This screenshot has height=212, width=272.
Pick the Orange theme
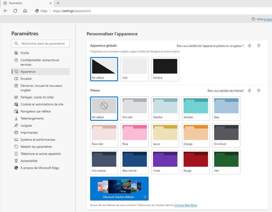(x=196, y=135)
